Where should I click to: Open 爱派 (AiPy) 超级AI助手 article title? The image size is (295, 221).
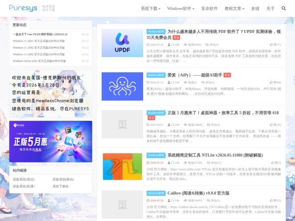195,75
